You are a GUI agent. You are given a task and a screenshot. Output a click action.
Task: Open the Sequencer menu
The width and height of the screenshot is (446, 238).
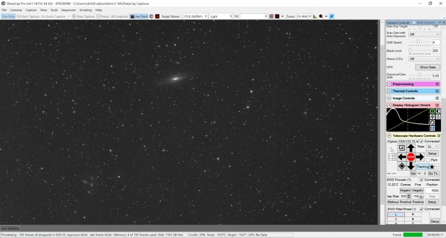(x=69, y=10)
